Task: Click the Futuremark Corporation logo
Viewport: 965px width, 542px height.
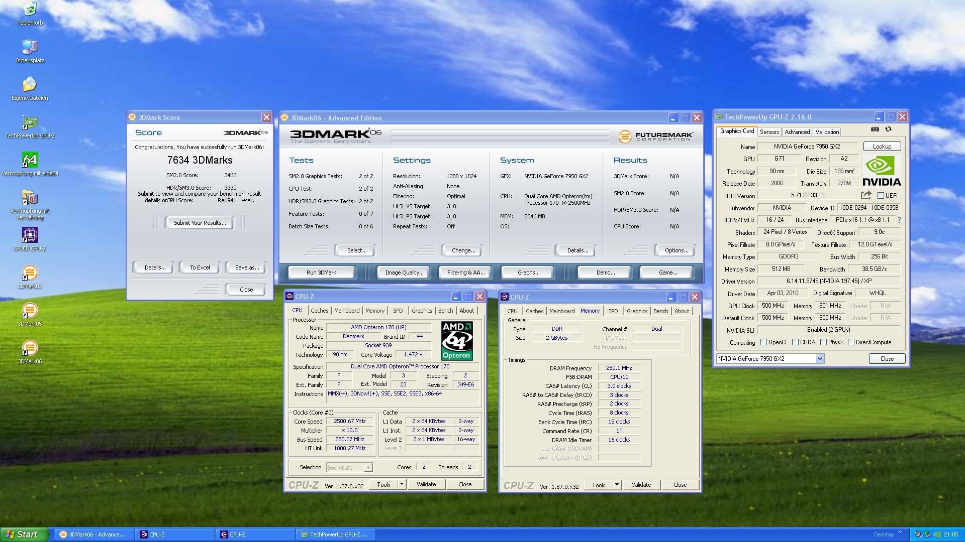Action: [x=655, y=136]
